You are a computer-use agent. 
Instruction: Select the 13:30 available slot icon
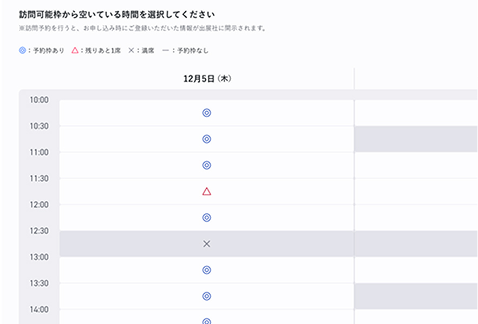point(206,296)
